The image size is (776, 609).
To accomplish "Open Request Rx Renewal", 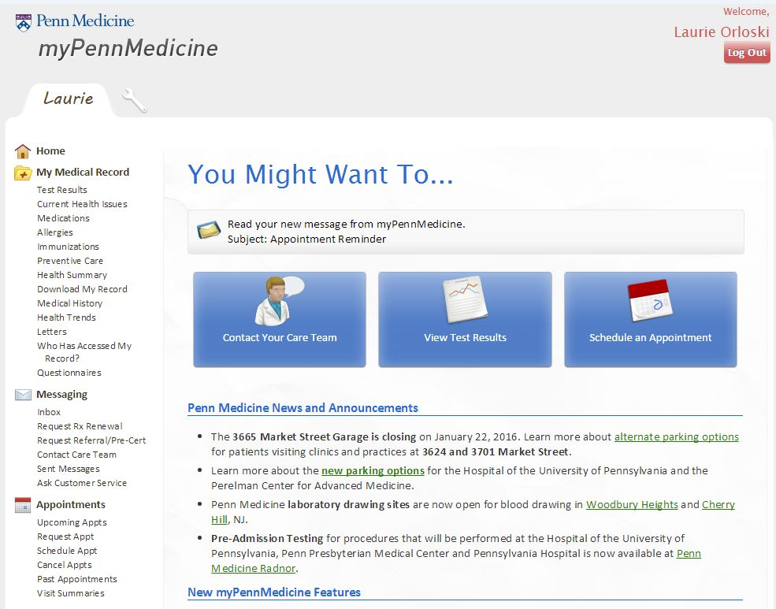I will tap(80, 426).
